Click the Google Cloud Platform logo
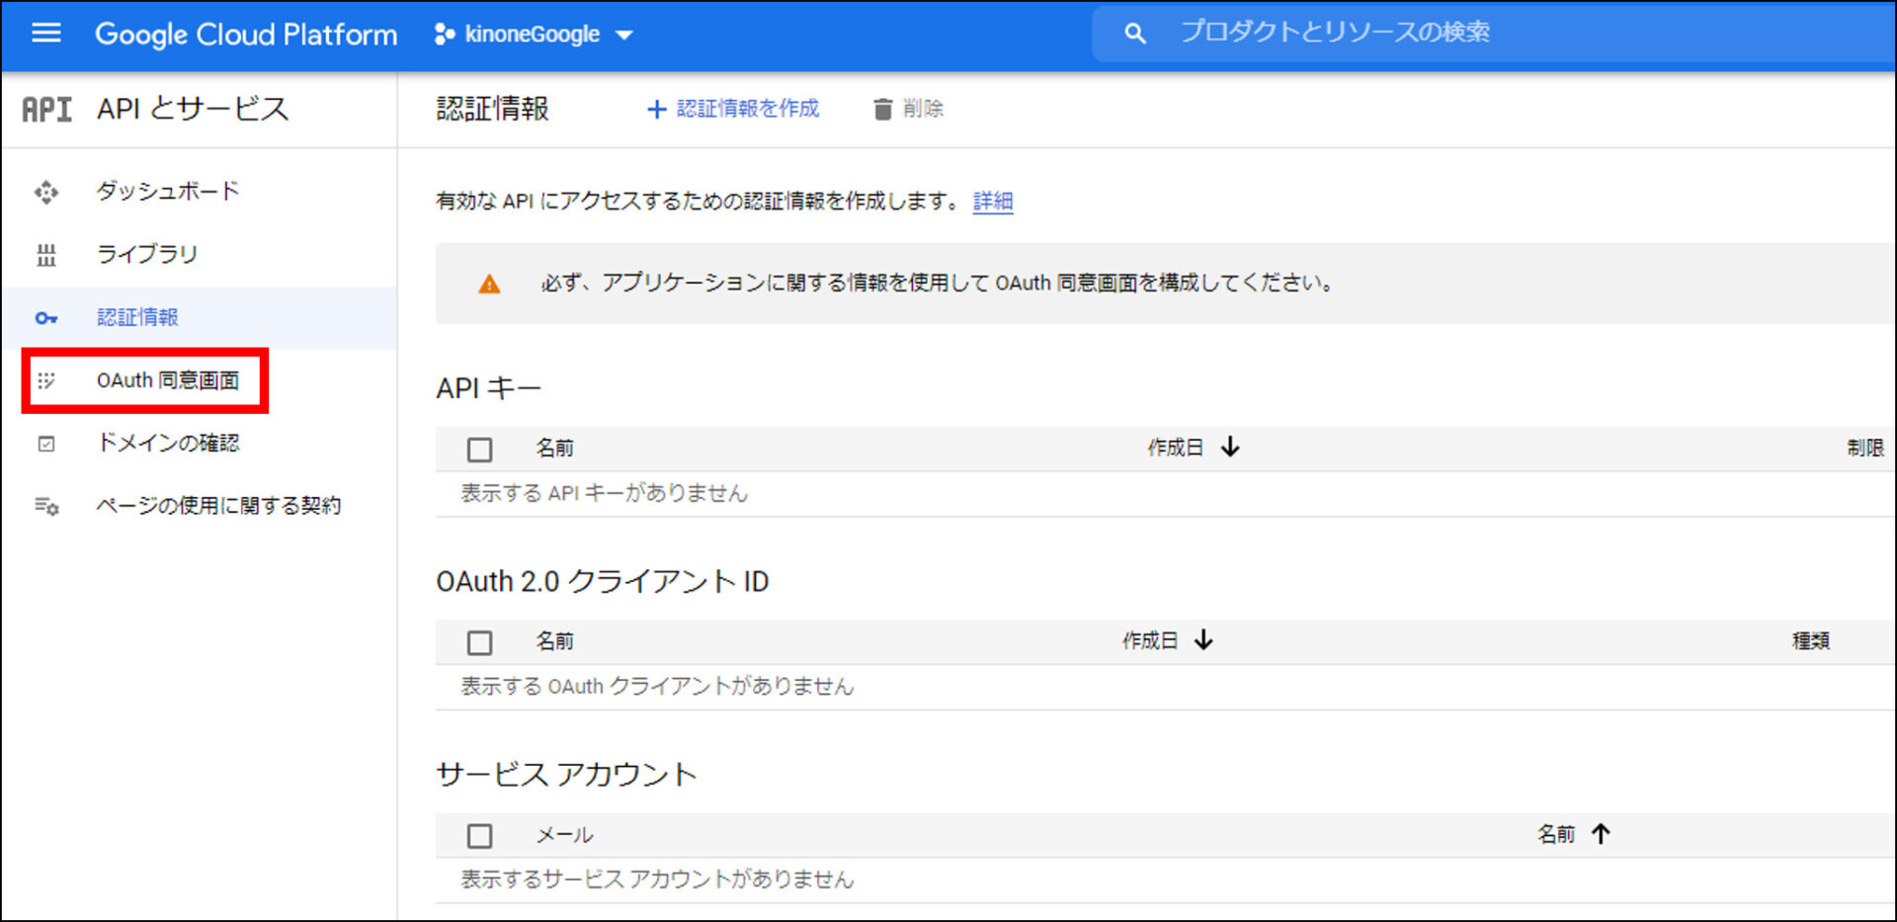The width and height of the screenshot is (1897, 922). [x=246, y=35]
